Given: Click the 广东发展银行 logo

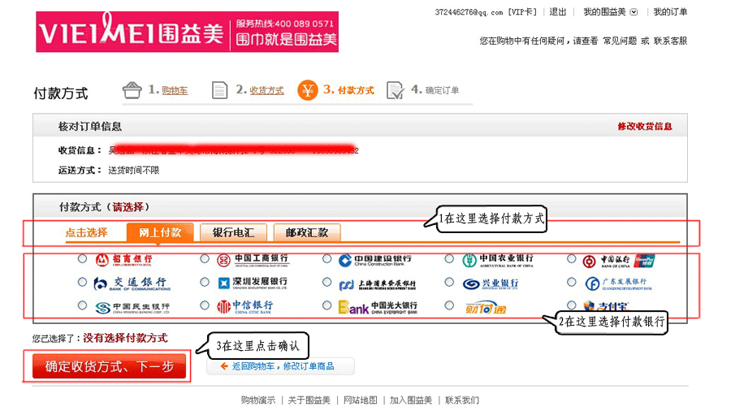Looking at the screenshot, I should pos(619,283).
